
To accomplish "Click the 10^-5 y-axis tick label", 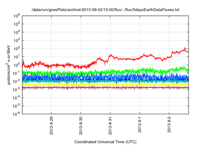I will click(17, 106).
